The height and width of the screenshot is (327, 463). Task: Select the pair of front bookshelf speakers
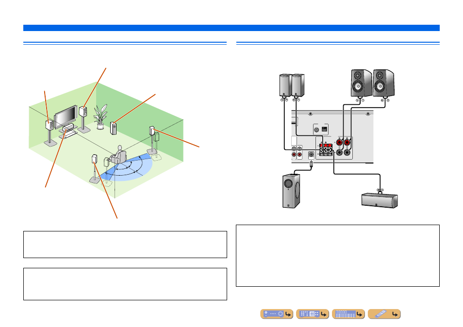(x=372, y=83)
